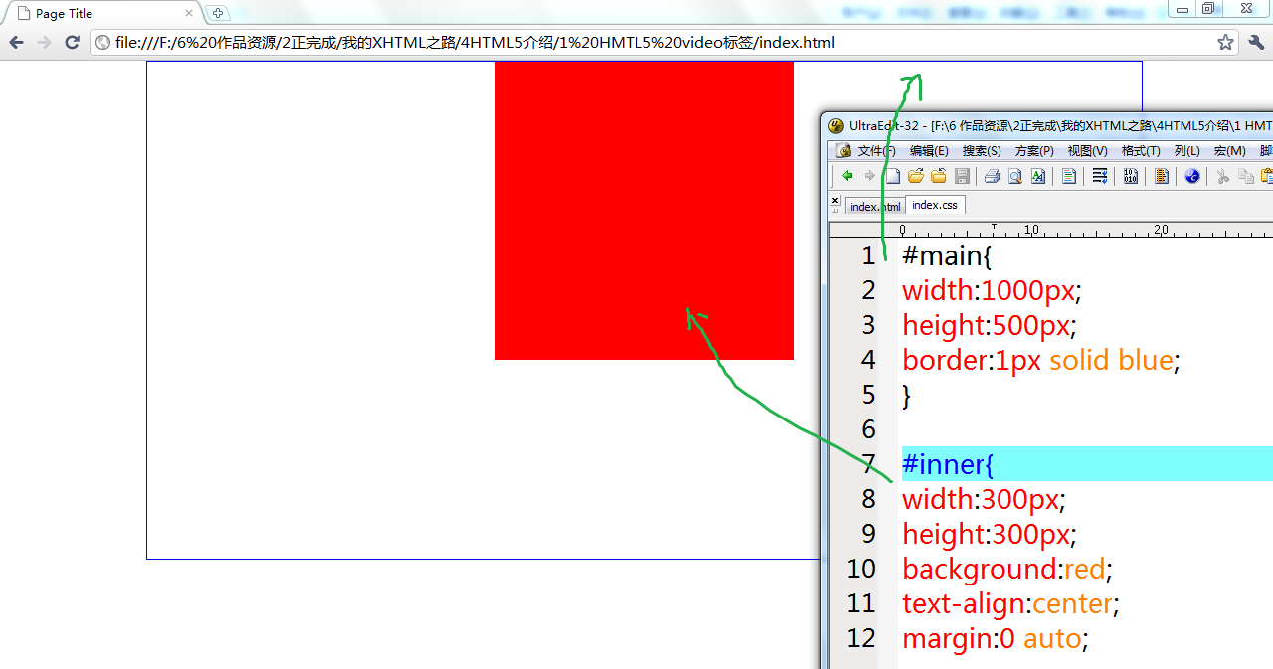This screenshot has height=669, width=1273.
Task: Print the document from UltraEdit toolbar
Action: coord(992,176)
